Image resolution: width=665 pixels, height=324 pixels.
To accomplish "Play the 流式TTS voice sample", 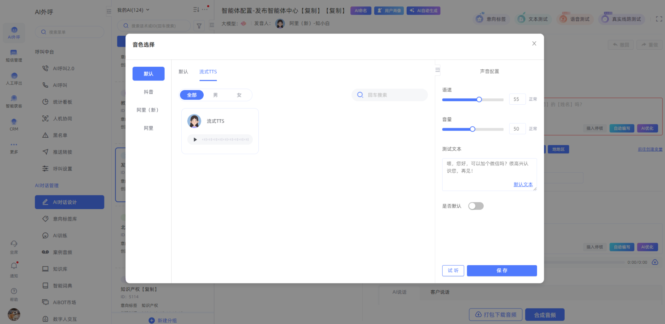I will coord(195,140).
